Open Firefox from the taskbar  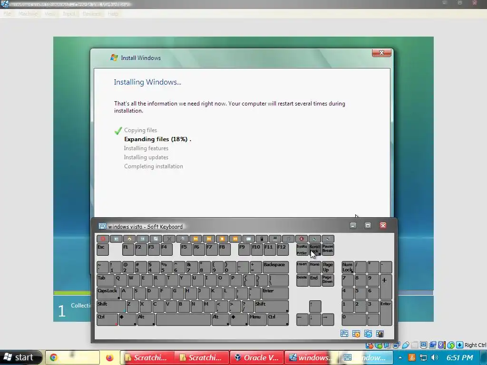coord(109,357)
